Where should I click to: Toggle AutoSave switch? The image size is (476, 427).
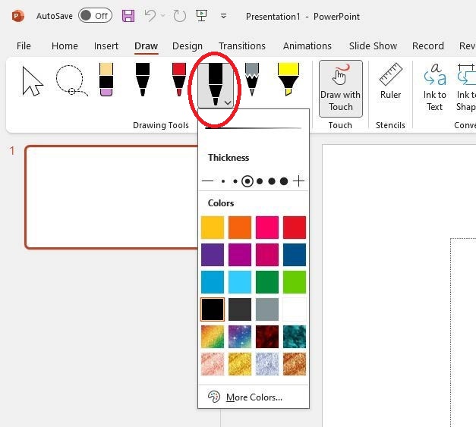click(95, 16)
